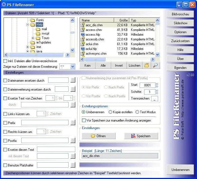Click the acc_dis.chm file icon

pos(83,25)
